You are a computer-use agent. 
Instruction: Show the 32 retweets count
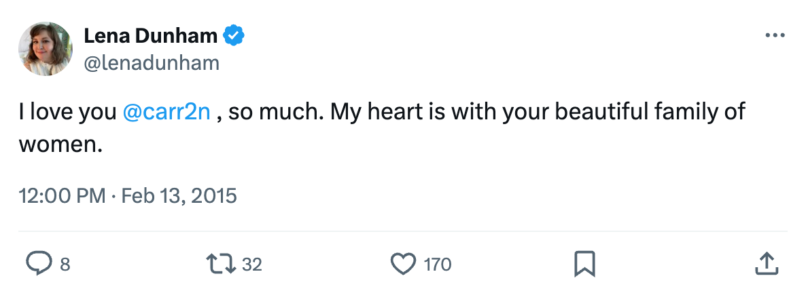(252, 265)
